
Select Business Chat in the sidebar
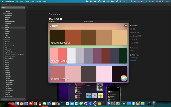[9, 58]
